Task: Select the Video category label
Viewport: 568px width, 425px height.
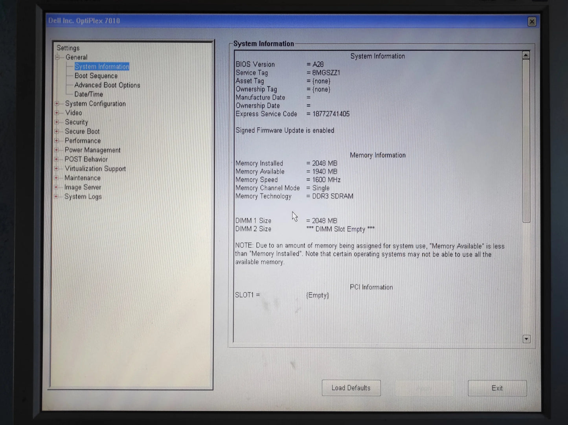Action: click(x=74, y=113)
